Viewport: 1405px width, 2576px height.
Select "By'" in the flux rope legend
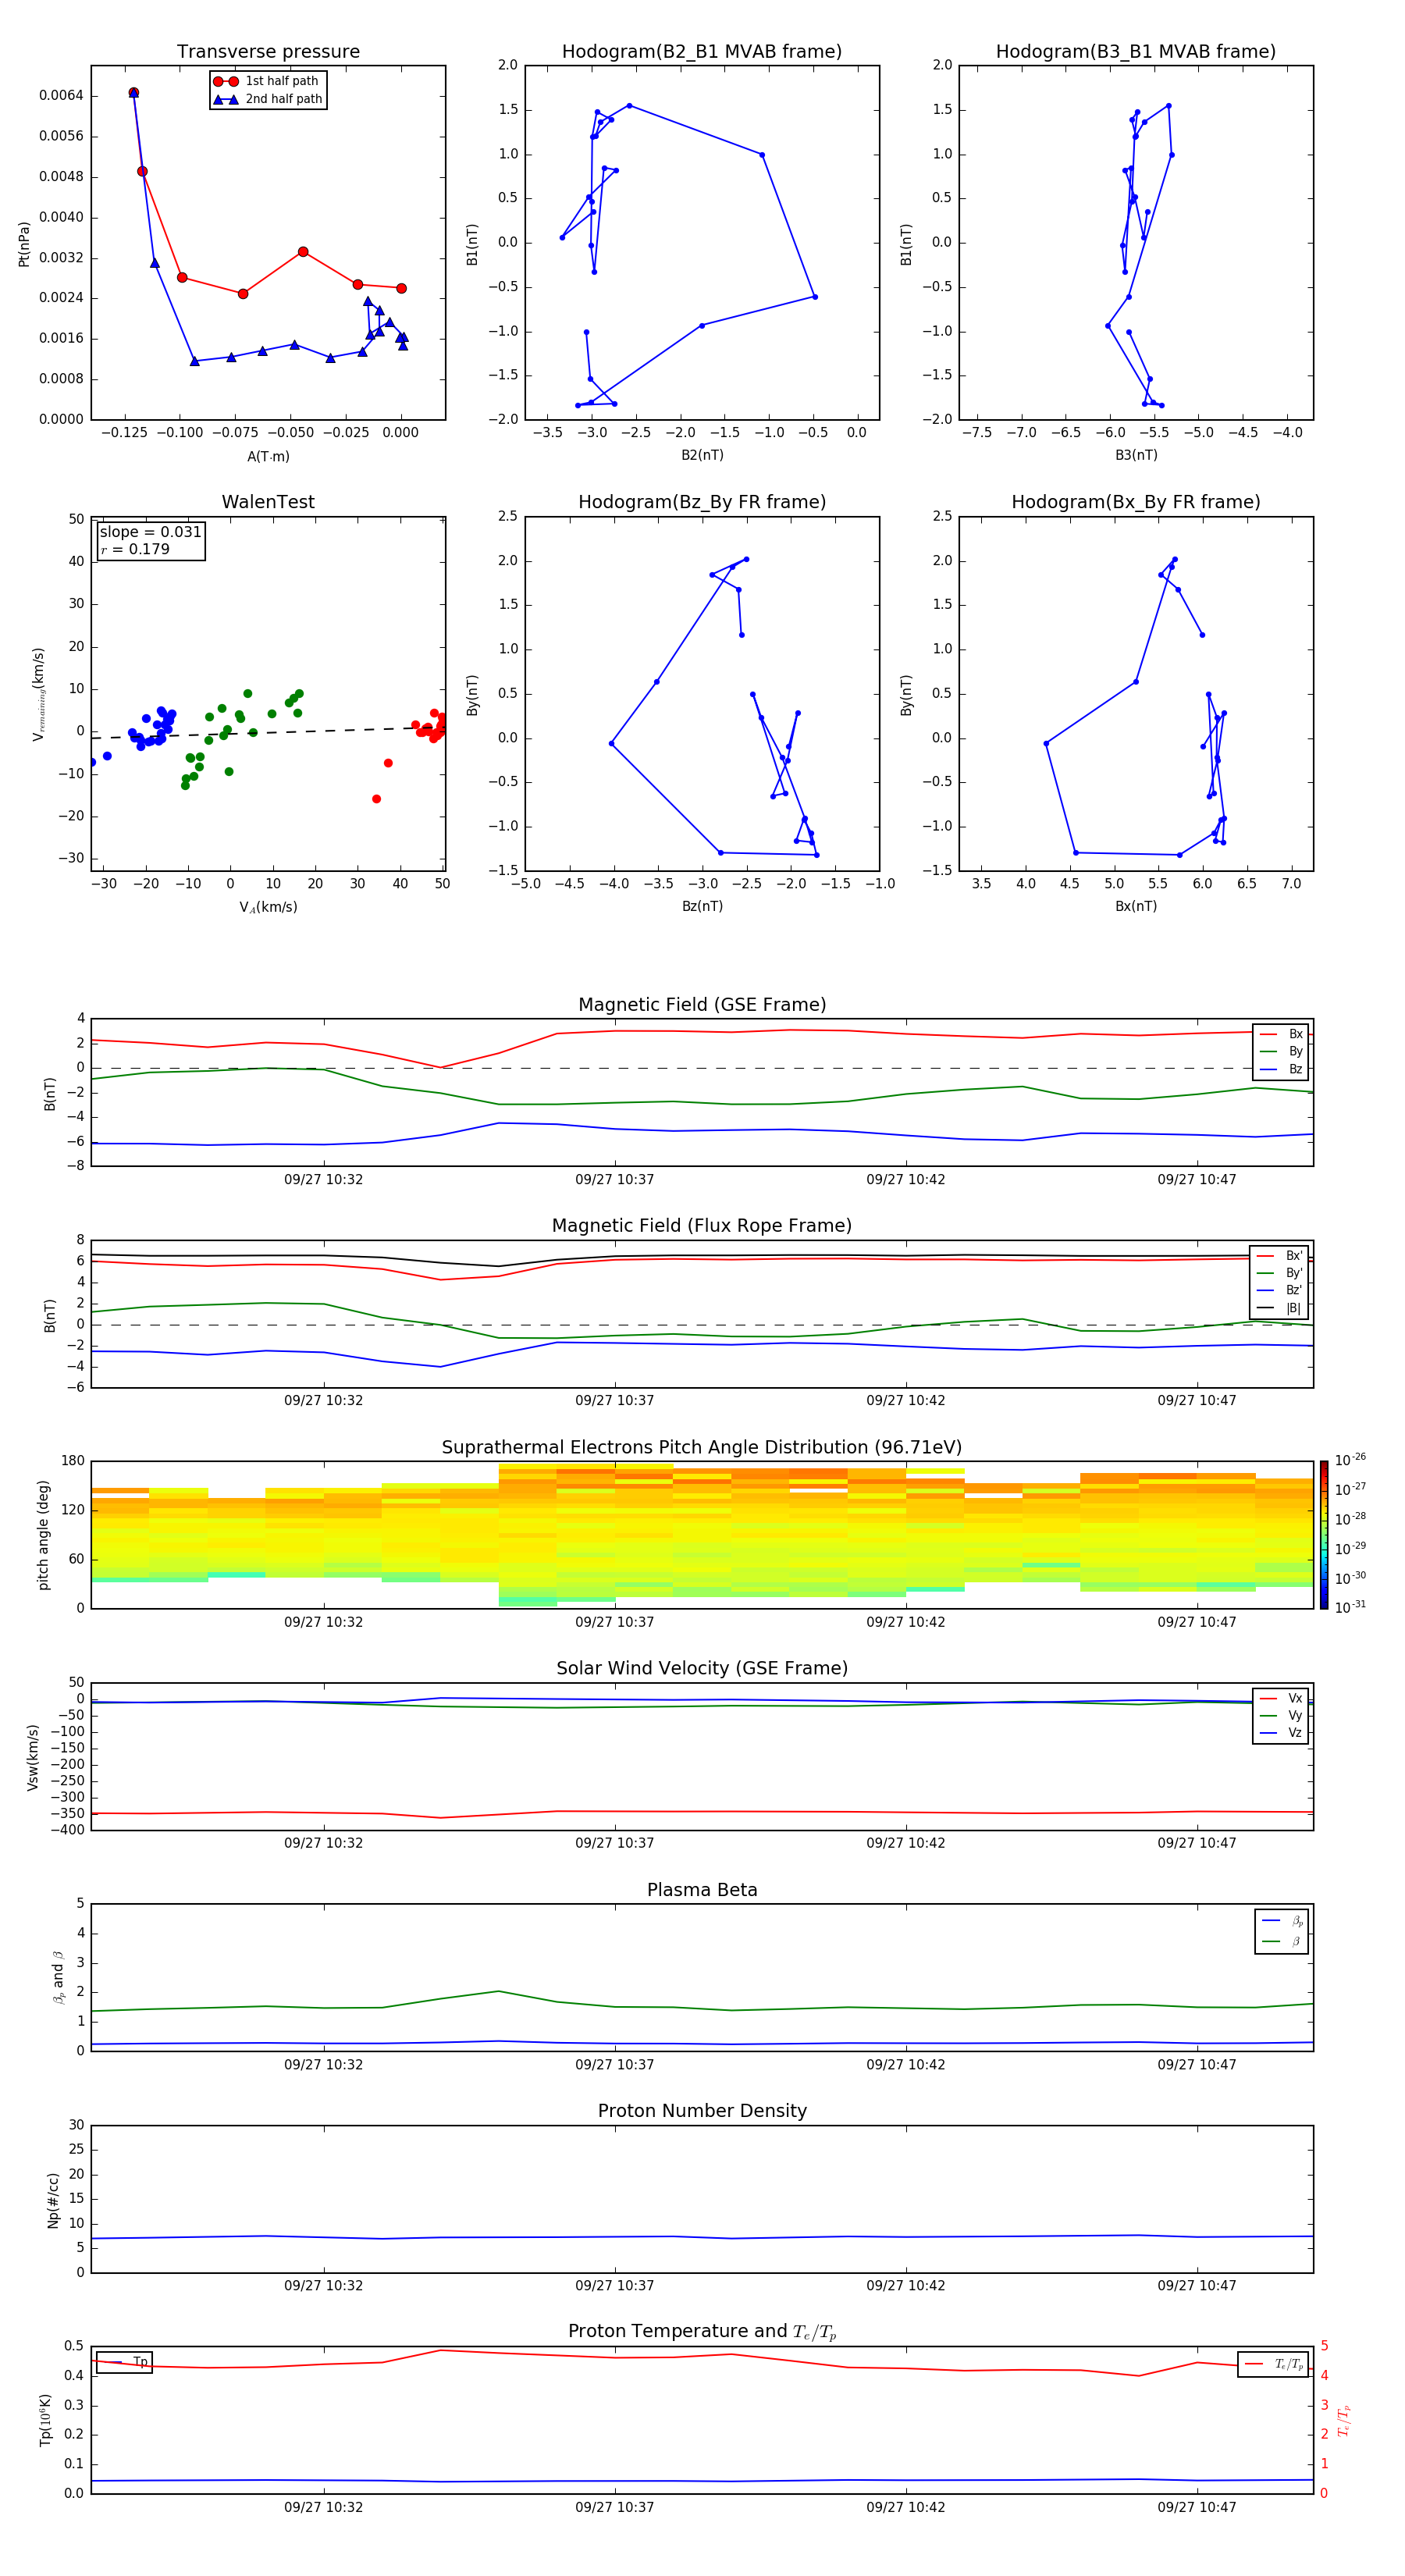tap(1279, 1273)
